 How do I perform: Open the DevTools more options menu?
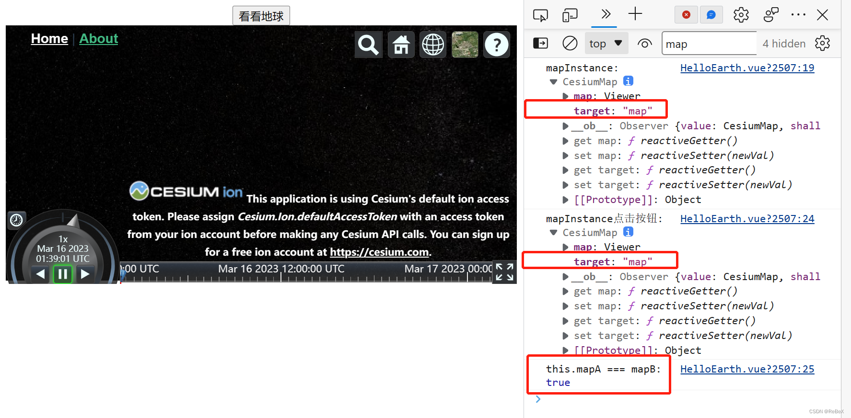(798, 15)
